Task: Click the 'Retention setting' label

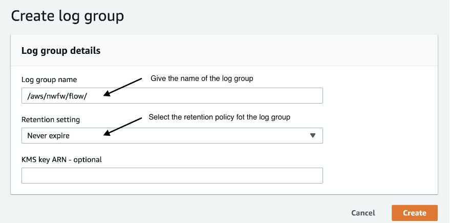Action: point(51,119)
